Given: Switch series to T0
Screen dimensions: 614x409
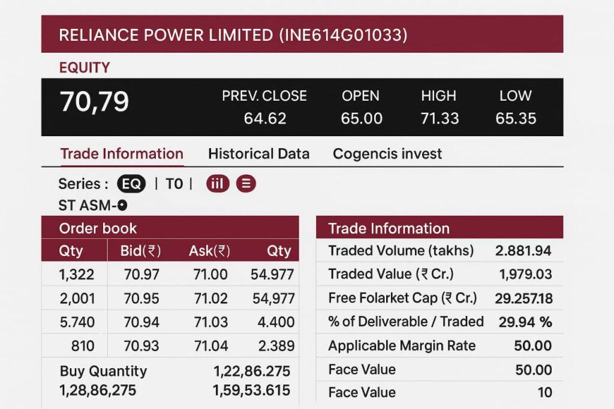Looking at the screenshot, I should [174, 184].
